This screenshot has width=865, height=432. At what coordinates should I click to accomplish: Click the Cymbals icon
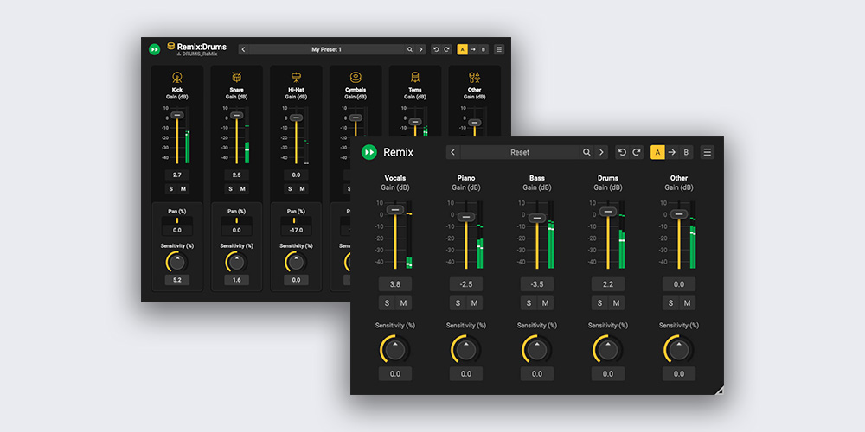click(356, 78)
